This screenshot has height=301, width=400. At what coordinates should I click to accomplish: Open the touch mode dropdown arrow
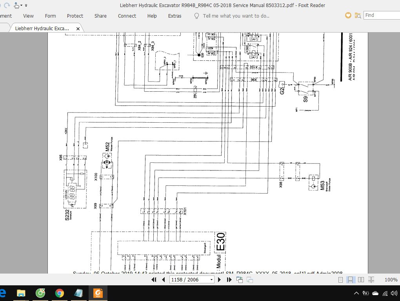coord(22,5)
